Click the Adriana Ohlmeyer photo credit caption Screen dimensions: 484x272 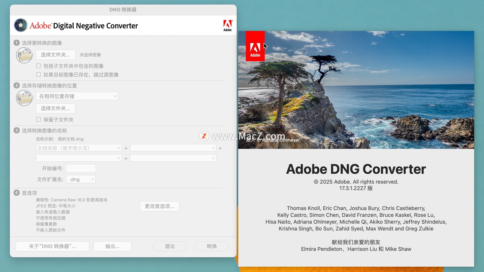point(273,140)
